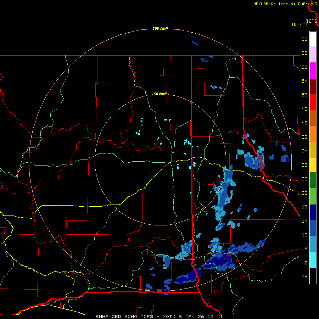Pick the cyan legend color block
The image size is (319, 319).
click(313, 260)
